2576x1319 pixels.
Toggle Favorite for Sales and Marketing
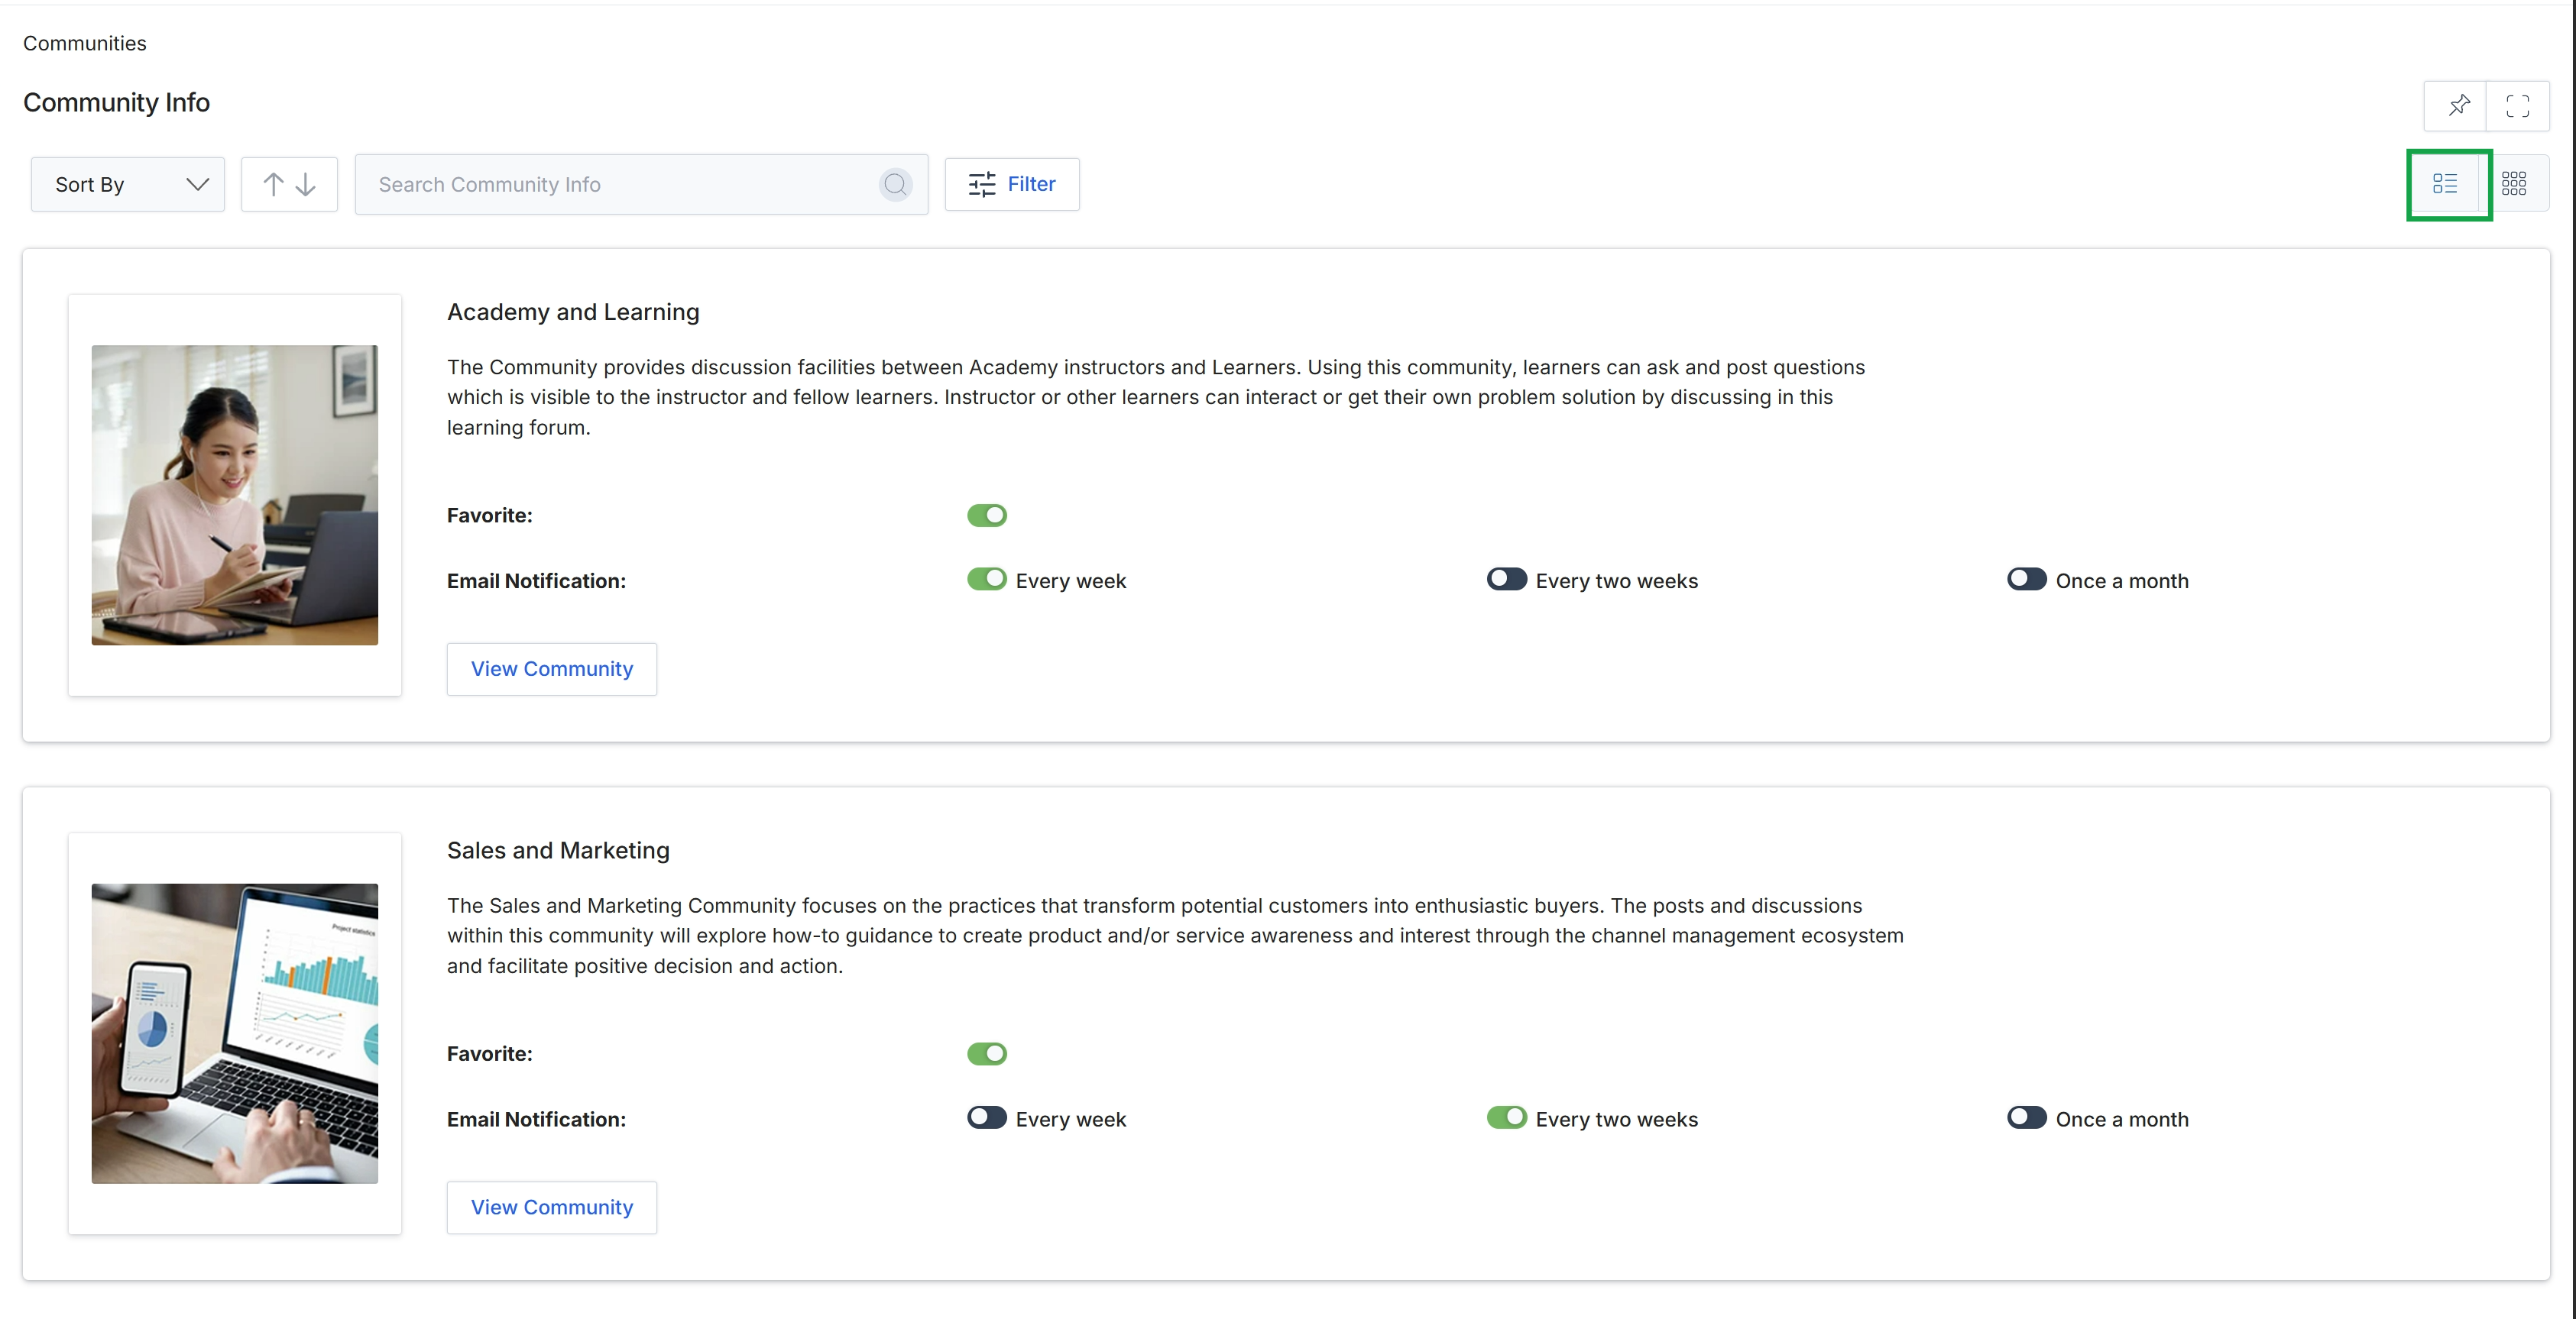coord(986,1054)
